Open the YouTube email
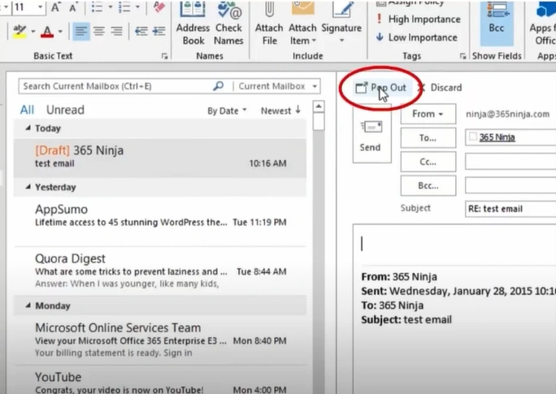Viewport: 556px width, 394px height. click(x=160, y=382)
